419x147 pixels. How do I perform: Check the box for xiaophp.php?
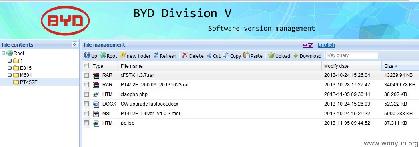point(86,94)
